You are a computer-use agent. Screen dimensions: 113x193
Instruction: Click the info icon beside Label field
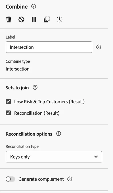[x=99, y=47]
